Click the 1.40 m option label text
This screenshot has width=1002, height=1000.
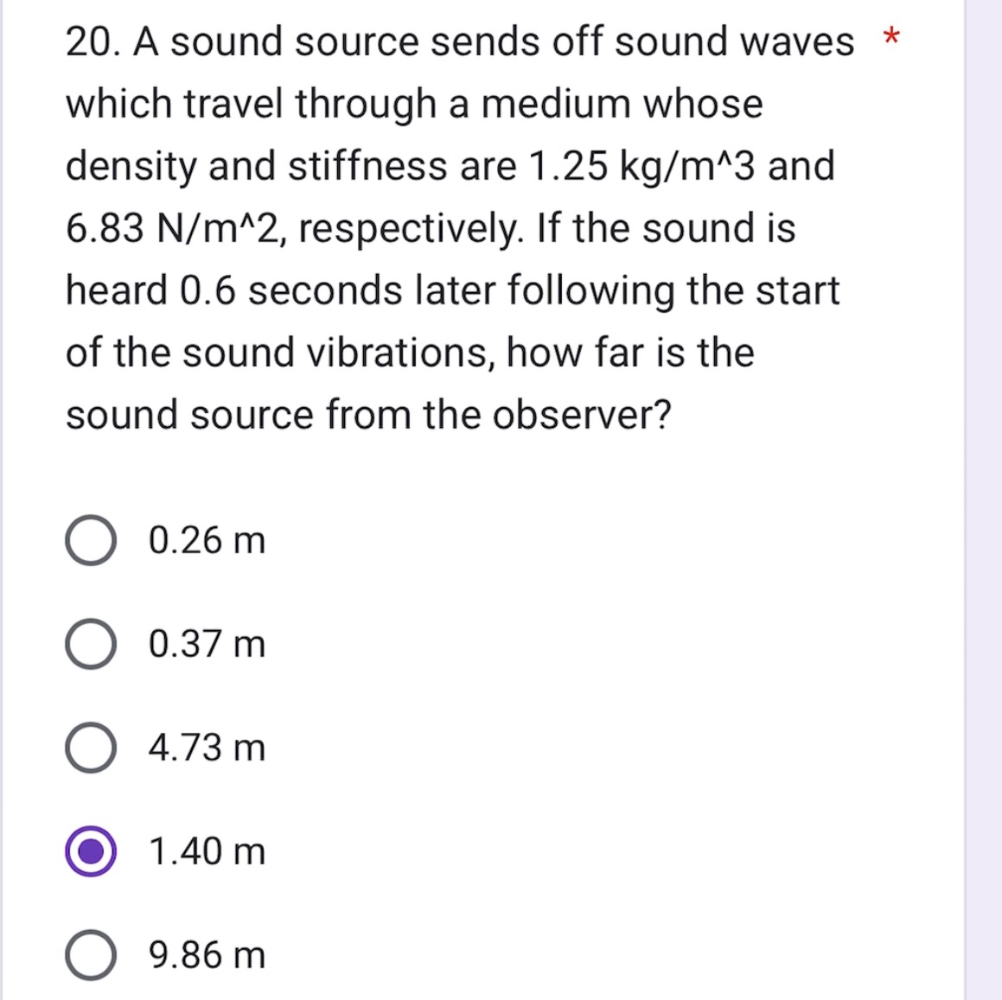pos(206,853)
